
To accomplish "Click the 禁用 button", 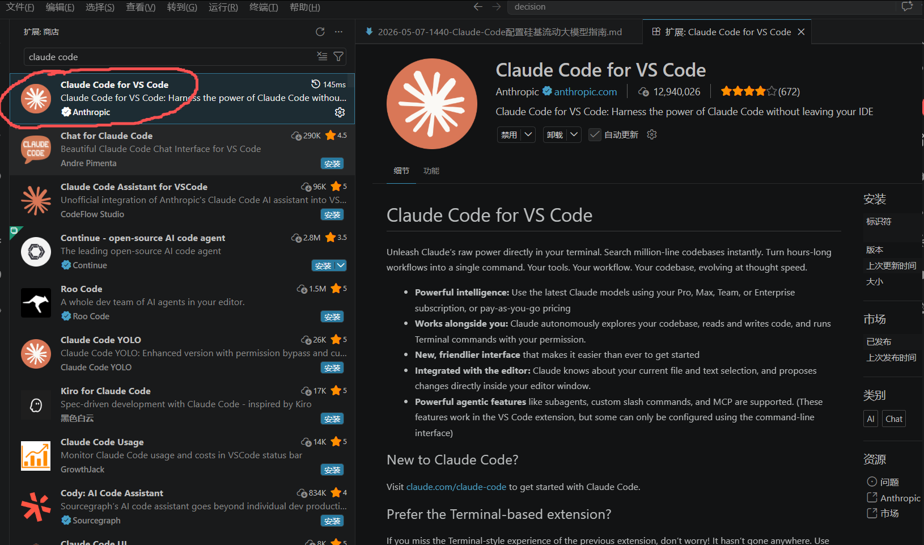I will click(509, 134).
